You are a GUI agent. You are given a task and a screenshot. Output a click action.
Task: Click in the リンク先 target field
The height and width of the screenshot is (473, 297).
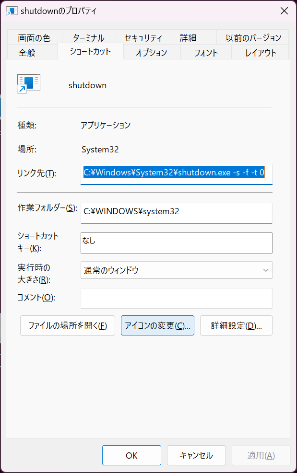pos(177,174)
